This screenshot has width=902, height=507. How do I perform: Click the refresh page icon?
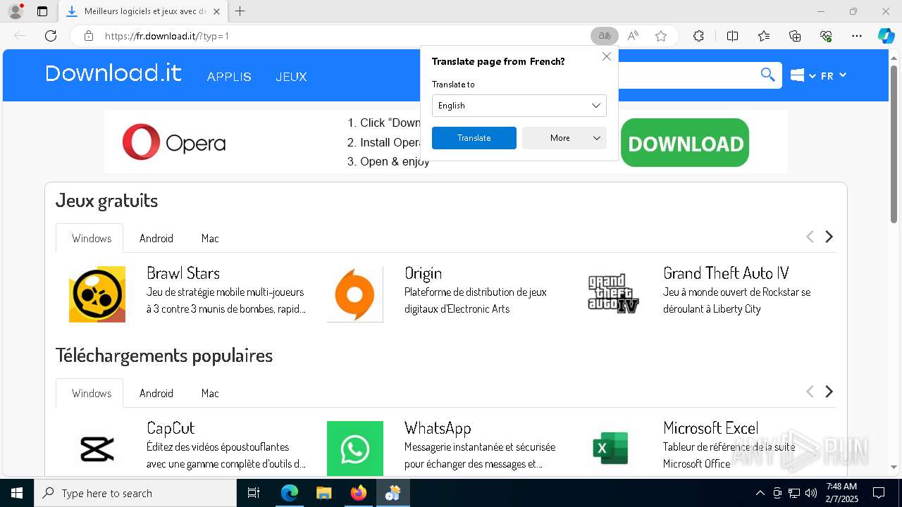pyautogui.click(x=51, y=36)
